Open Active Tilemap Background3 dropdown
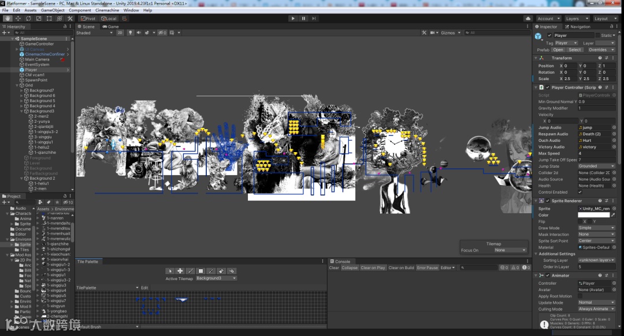The width and height of the screenshot is (624, 336). coord(216,278)
